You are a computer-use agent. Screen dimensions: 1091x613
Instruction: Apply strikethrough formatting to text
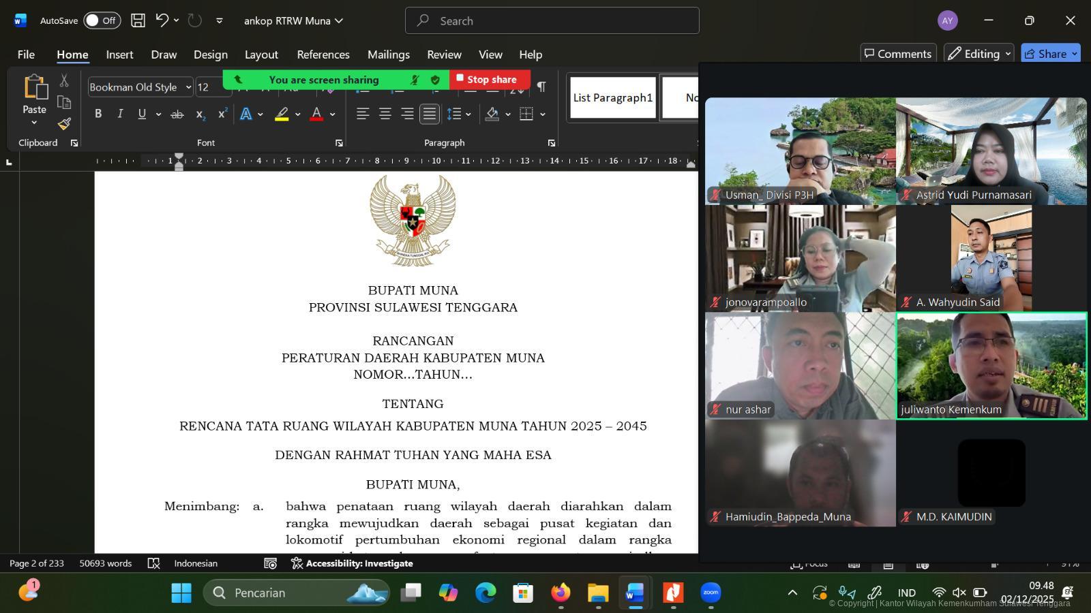(177, 114)
